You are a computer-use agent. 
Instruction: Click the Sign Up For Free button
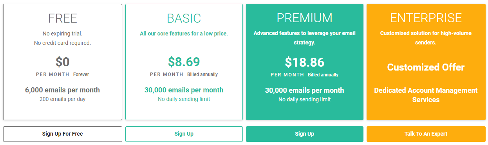pos(63,134)
